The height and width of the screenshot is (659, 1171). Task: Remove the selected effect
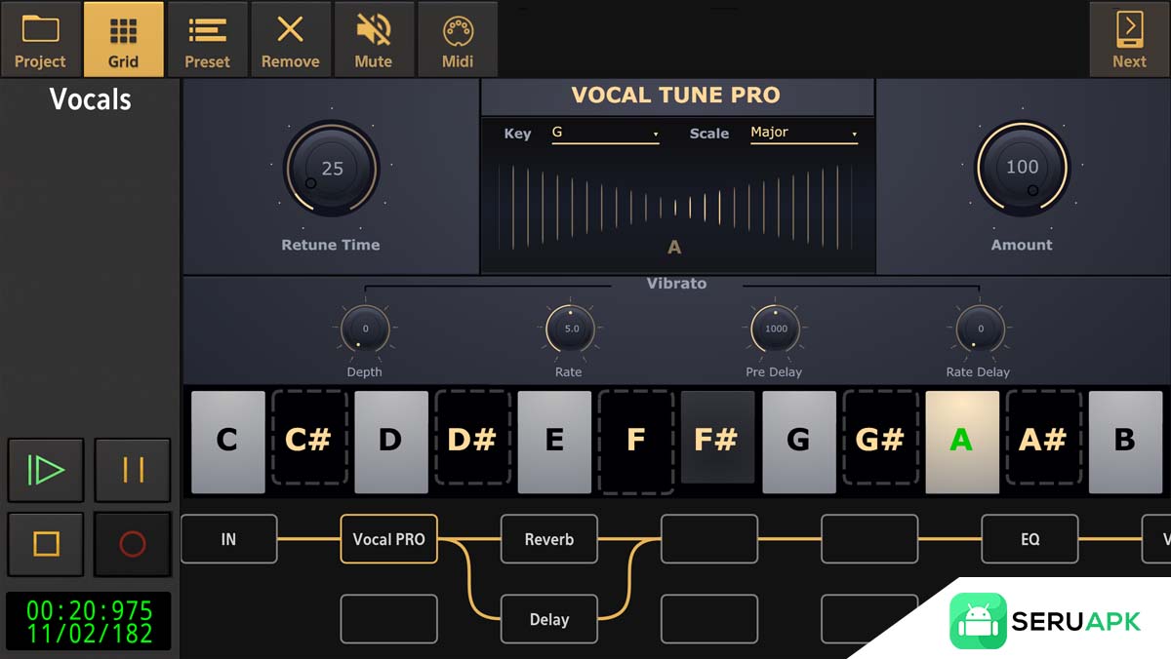pos(290,39)
